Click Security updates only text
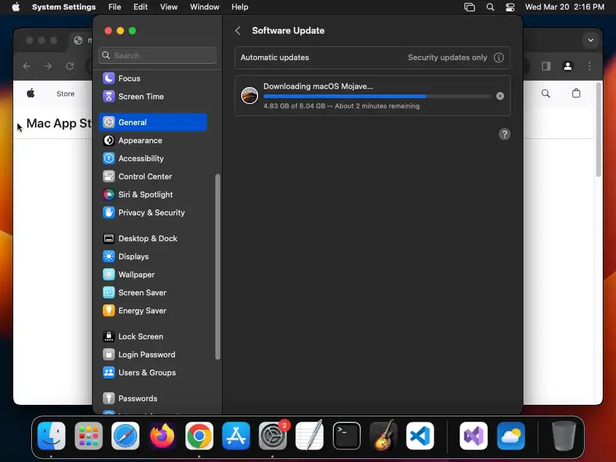Viewport: 616px width, 462px height. point(447,57)
